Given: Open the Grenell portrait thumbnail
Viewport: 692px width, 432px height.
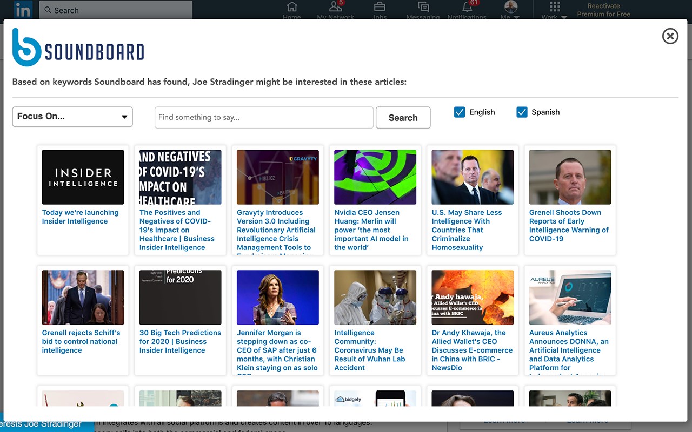Looking at the screenshot, I should (x=570, y=177).
